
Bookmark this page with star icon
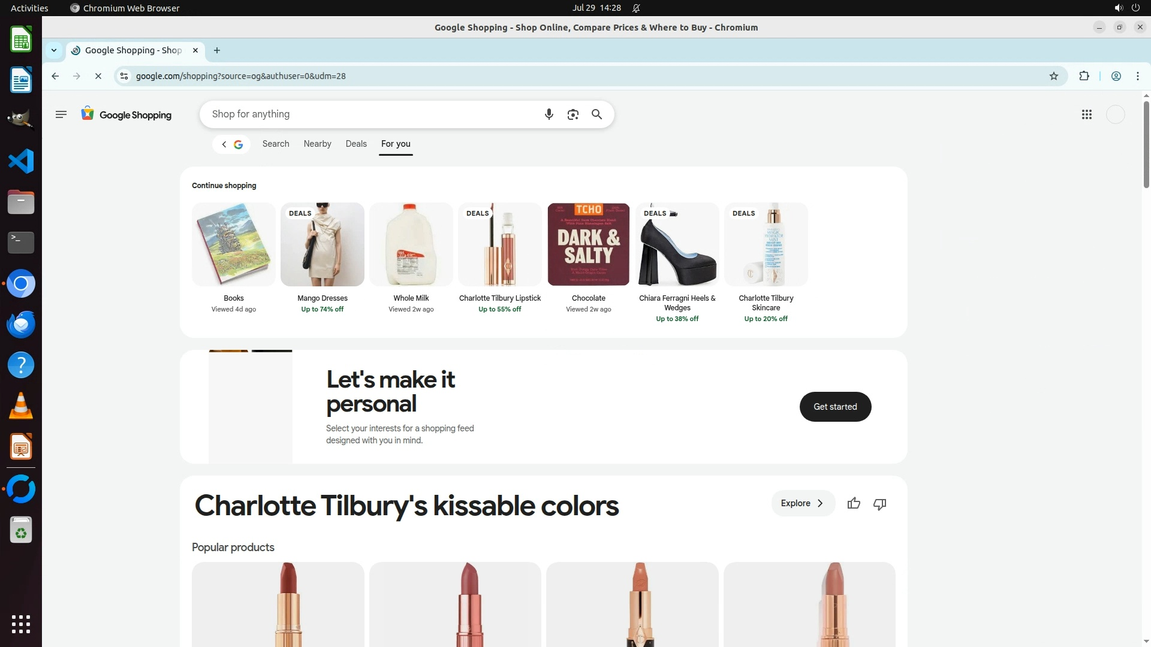pyautogui.click(x=1053, y=76)
